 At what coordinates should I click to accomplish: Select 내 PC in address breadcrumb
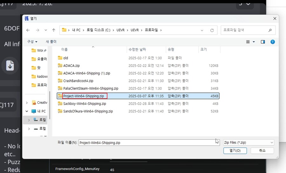(x=76, y=30)
